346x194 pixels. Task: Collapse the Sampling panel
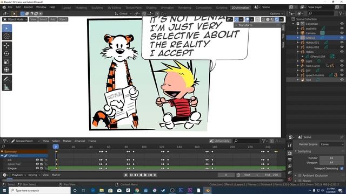click(304, 151)
